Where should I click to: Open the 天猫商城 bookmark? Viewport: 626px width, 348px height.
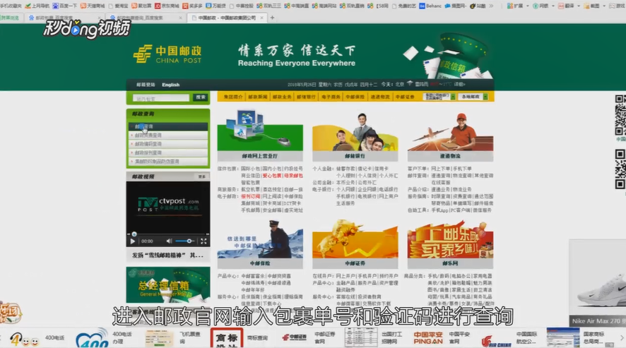(93, 6)
